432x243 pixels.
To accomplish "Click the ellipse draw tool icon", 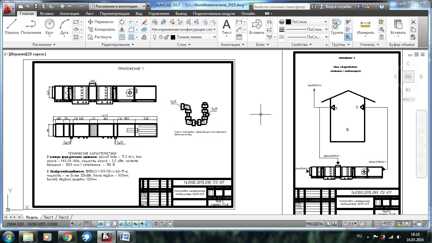I will tap(76, 29).
